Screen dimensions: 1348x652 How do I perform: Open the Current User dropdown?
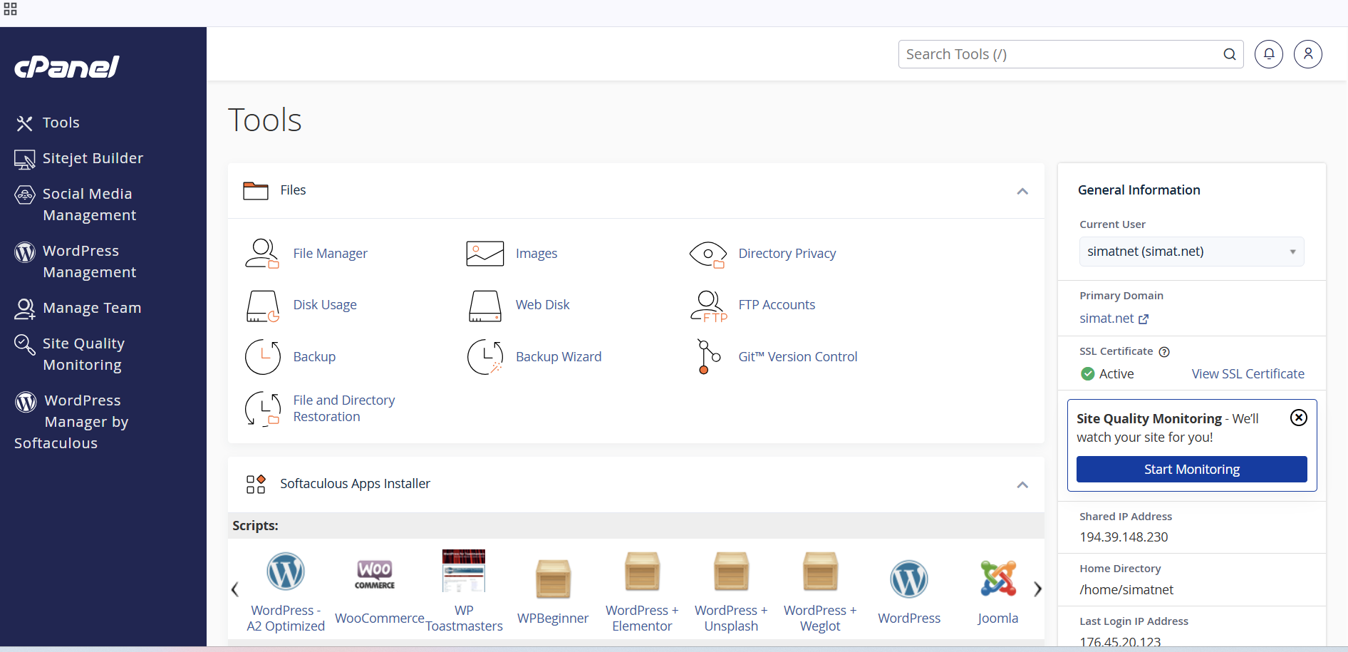click(x=1191, y=252)
